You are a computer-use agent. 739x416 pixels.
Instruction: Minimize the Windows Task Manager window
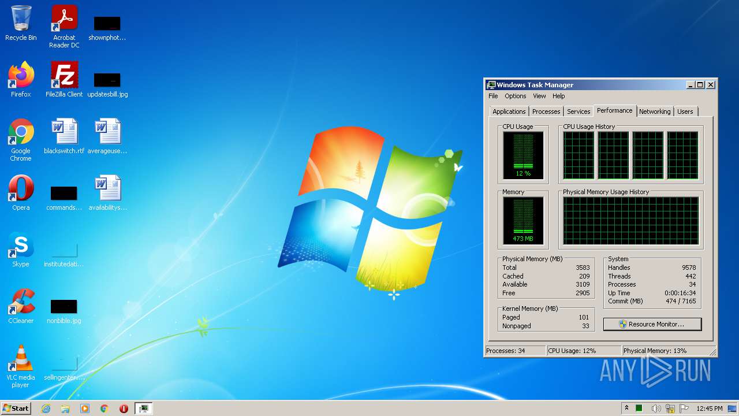pyautogui.click(x=691, y=84)
